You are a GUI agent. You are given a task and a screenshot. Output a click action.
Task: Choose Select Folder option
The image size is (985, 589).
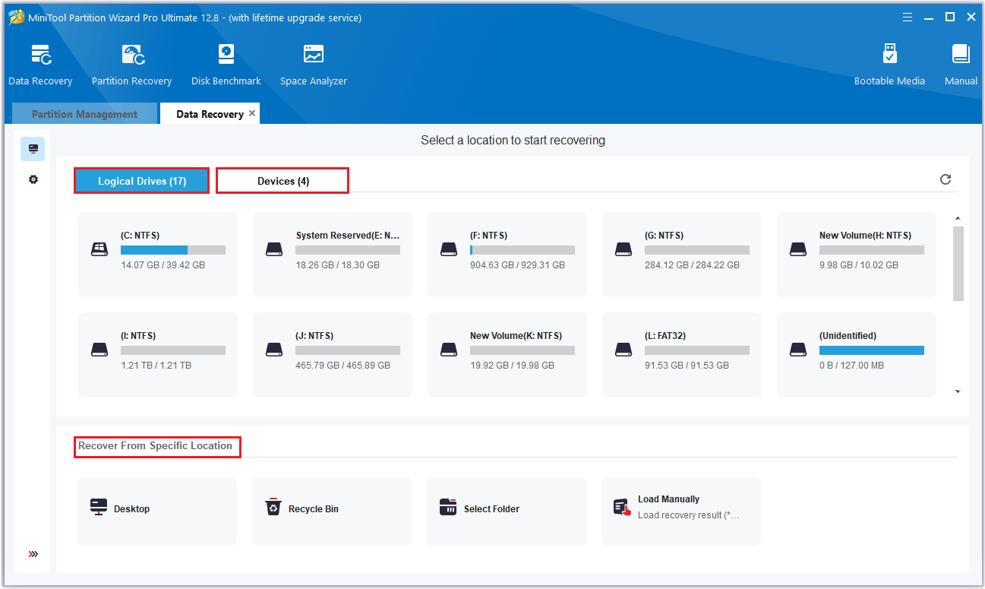(x=507, y=511)
